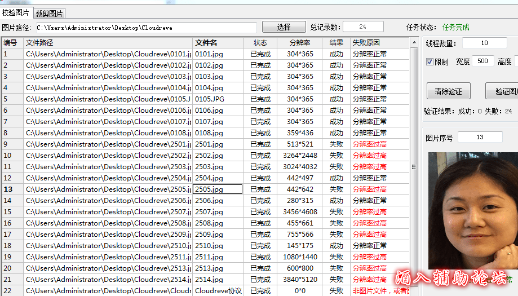Sort by the 状态 column header
Screen dimensions: 518x296
coord(260,43)
